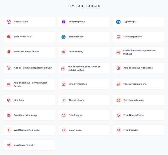Click the Bootstrap purple B icon
Viewport: 168px width, 155px height.
click(x=64, y=22)
